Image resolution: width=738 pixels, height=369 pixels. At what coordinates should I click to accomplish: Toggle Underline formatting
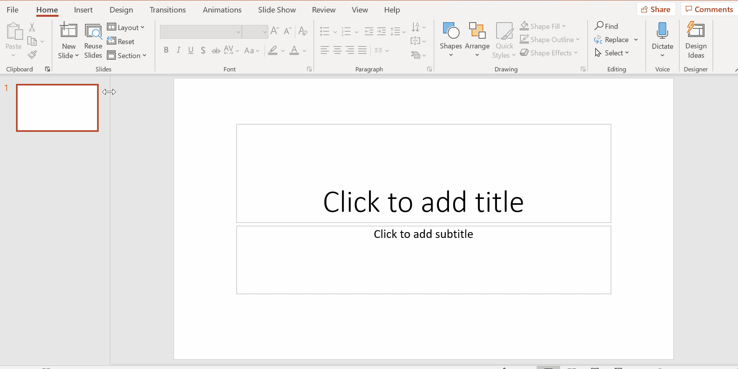[191, 50]
